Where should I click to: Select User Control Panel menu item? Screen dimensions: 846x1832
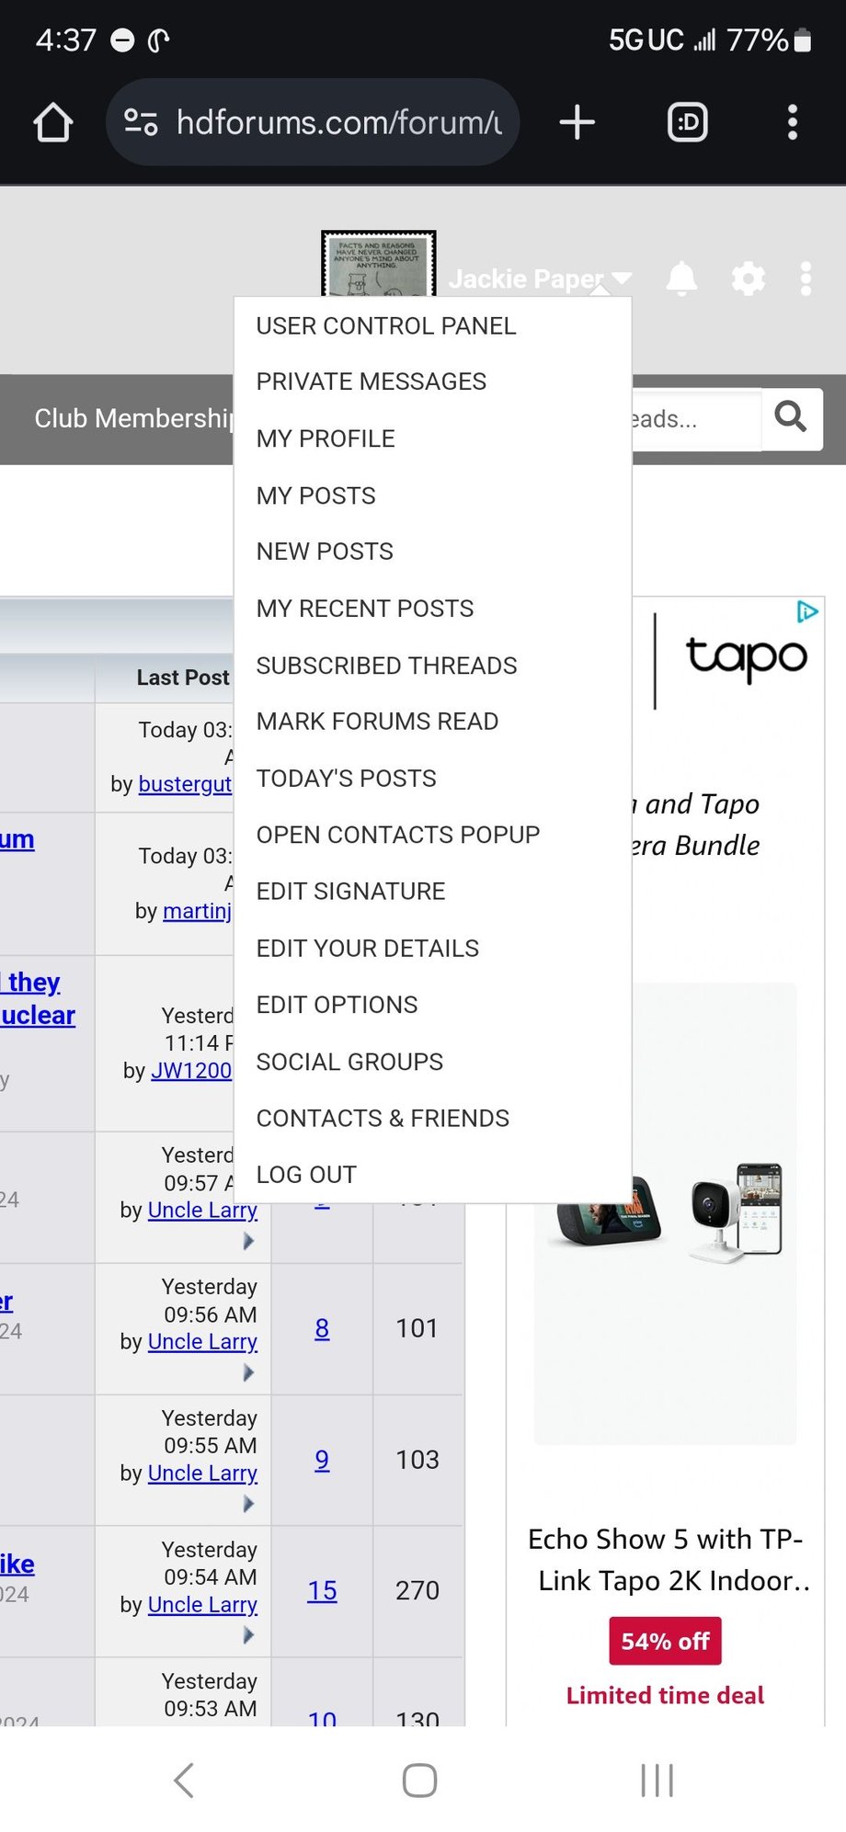point(386,326)
